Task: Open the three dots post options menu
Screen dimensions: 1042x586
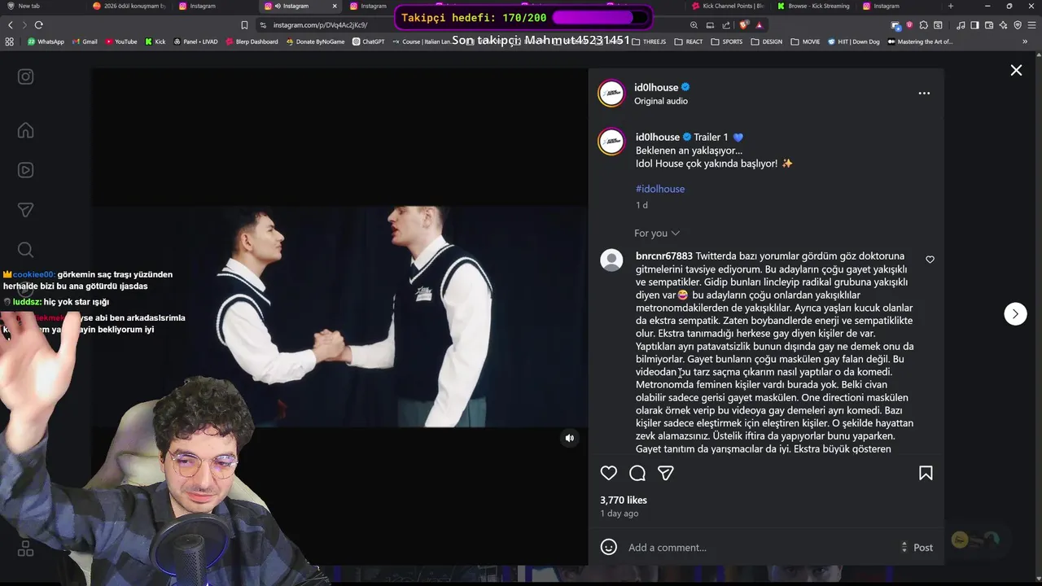Action: pos(924,93)
